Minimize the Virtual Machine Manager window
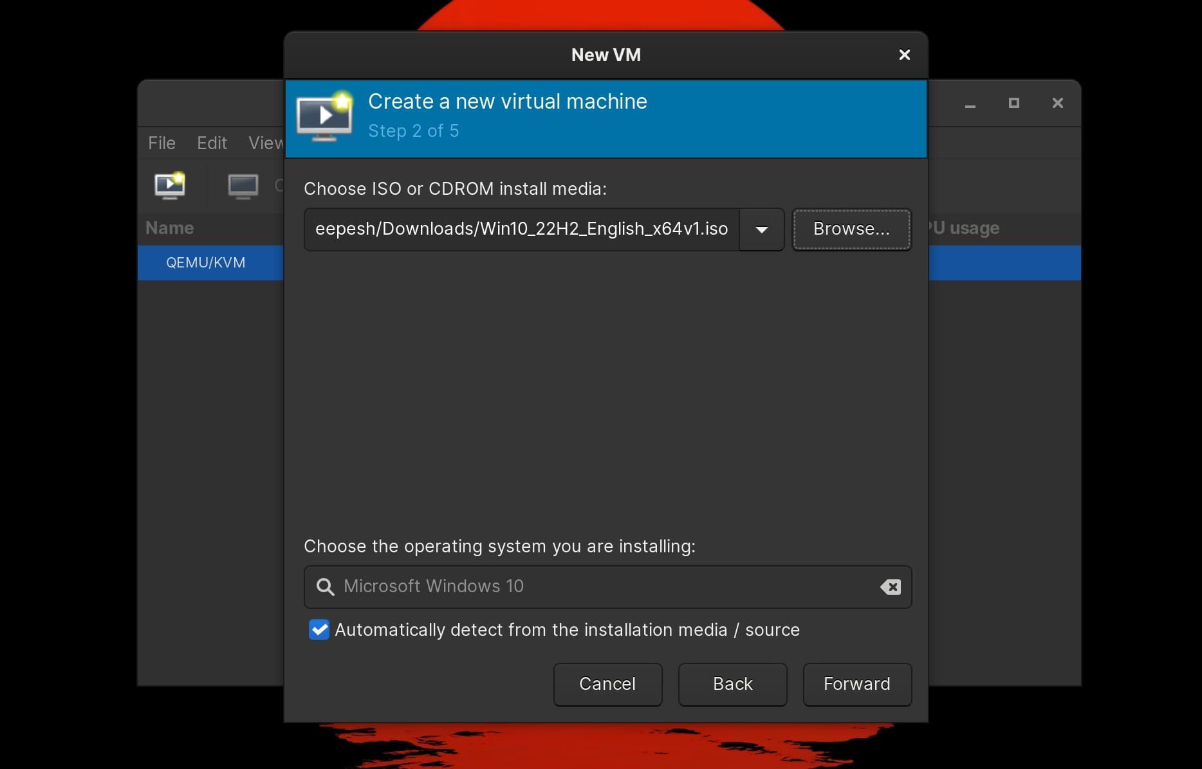 pyautogui.click(x=970, y=104)
